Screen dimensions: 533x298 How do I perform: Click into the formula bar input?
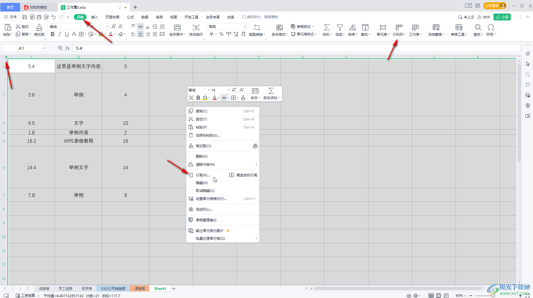[296, 48]
